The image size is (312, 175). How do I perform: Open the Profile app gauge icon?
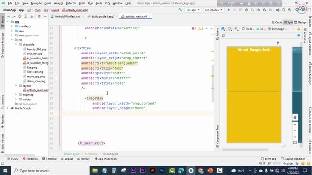(258, 10)
